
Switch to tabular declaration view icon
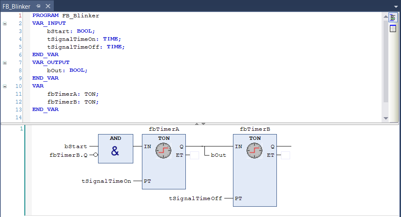pyautogui.click(x=393, y=28)
